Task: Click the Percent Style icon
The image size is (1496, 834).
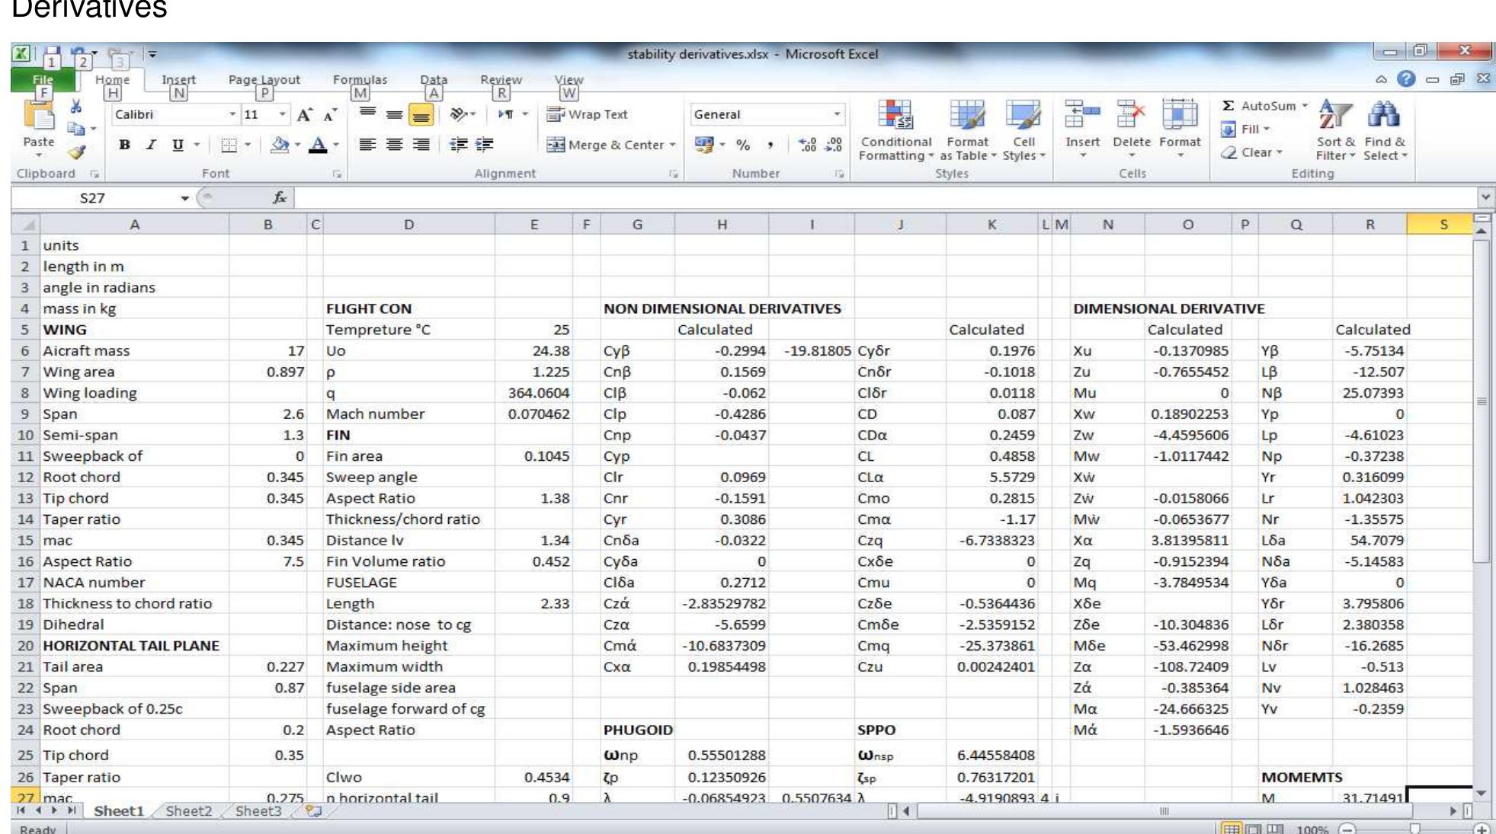Action: pos(743,145)
